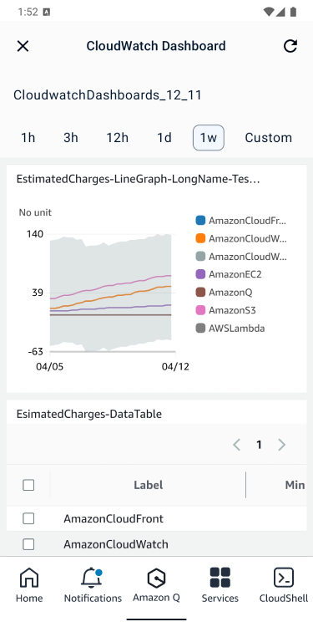Tap the EstimatedCharges line graph area
The height and width of the screenshot is (627, 313).
pos(110,293)
